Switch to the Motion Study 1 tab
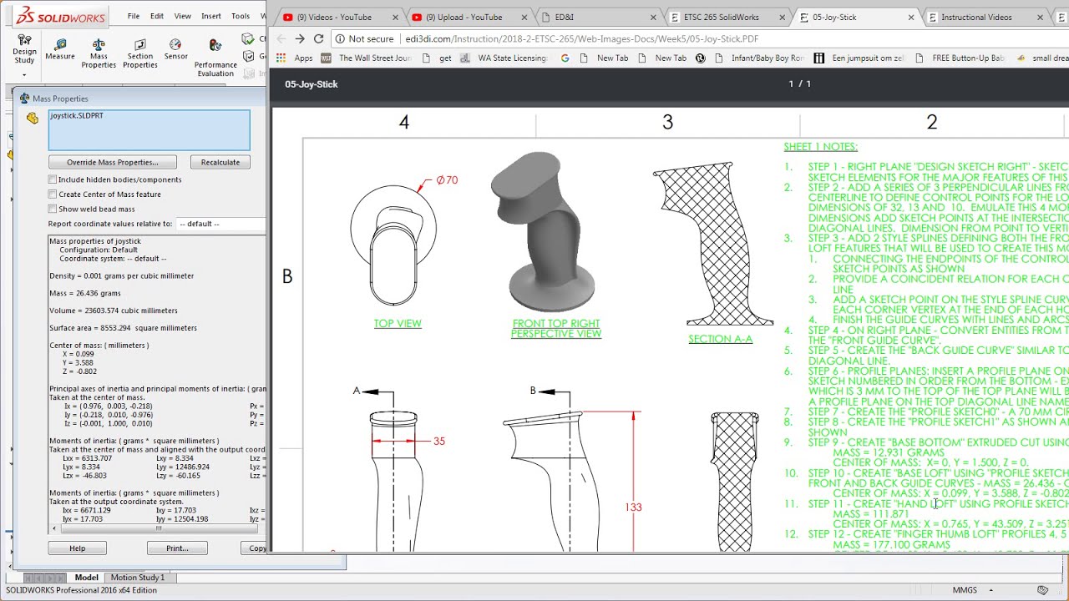 (138, 578)
